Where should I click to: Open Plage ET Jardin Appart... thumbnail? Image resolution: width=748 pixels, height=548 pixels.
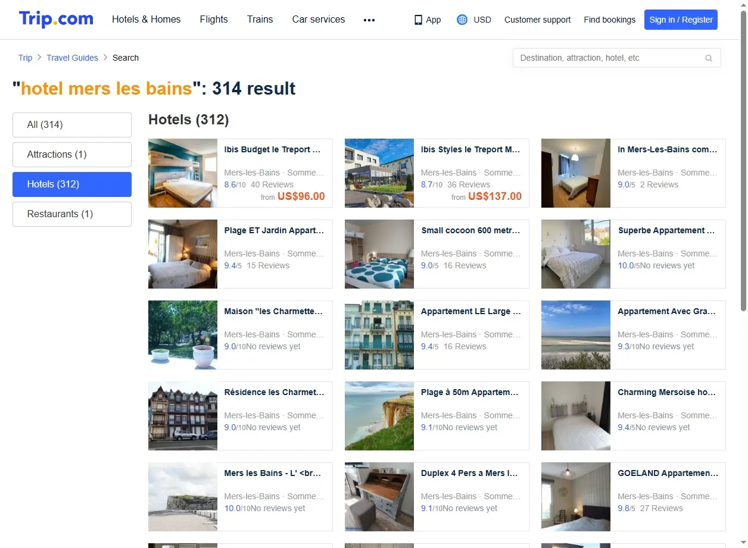(x=183, y=254)
